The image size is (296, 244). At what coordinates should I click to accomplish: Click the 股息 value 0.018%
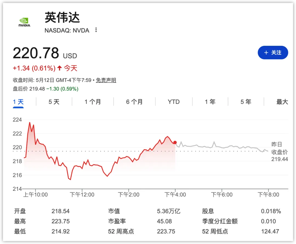point(271,211)
